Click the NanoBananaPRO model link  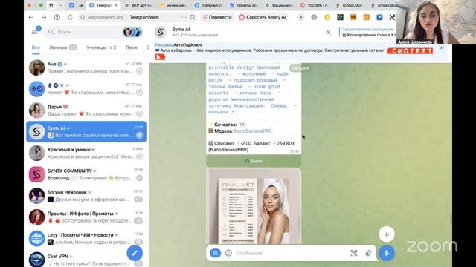(x=253, y=131)
